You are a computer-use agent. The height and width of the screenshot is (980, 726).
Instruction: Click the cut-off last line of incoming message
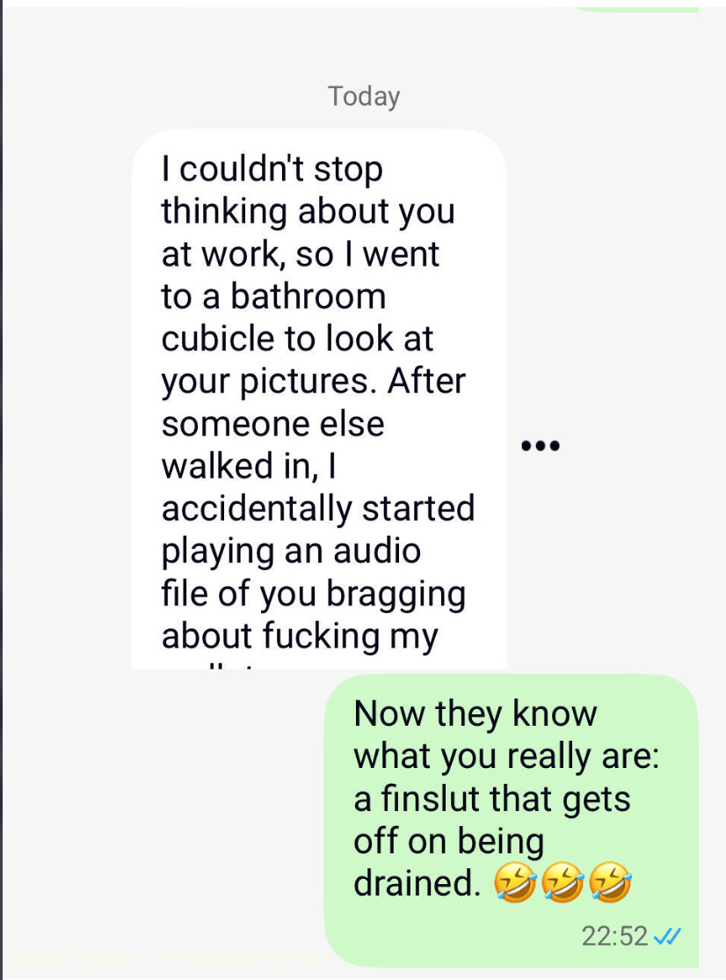[x=220, y=664]
